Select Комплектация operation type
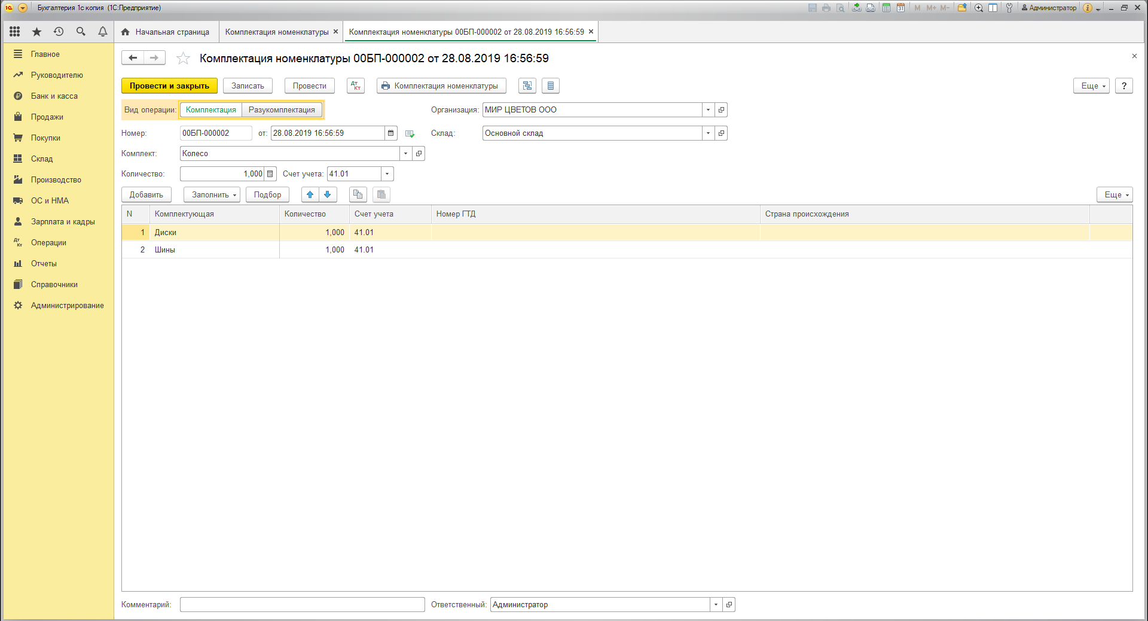 [210, 110]
